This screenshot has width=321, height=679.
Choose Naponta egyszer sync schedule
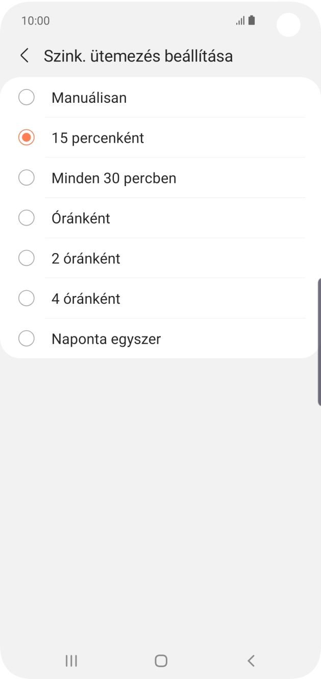point(106,338)
